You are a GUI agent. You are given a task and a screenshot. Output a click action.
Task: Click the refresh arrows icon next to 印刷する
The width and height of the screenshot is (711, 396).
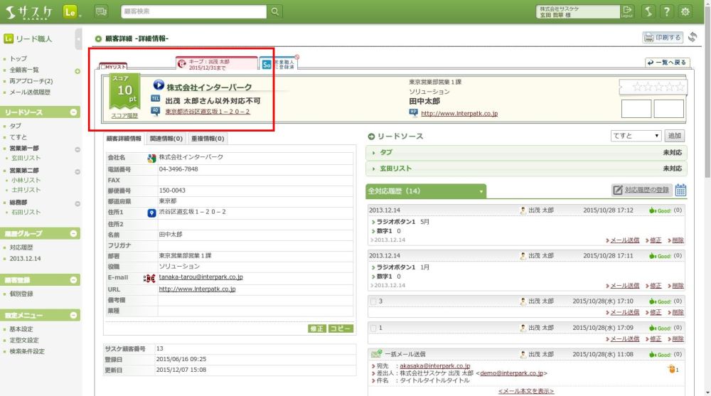click(693, 37)
